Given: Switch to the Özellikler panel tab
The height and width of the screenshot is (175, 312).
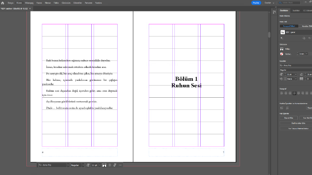Looking at the screenshot, I should [x=284, y=11].
